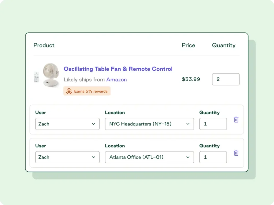Screen dimensions: 274x205
Task: Click the Product column header
Action: tap(44, 45)
